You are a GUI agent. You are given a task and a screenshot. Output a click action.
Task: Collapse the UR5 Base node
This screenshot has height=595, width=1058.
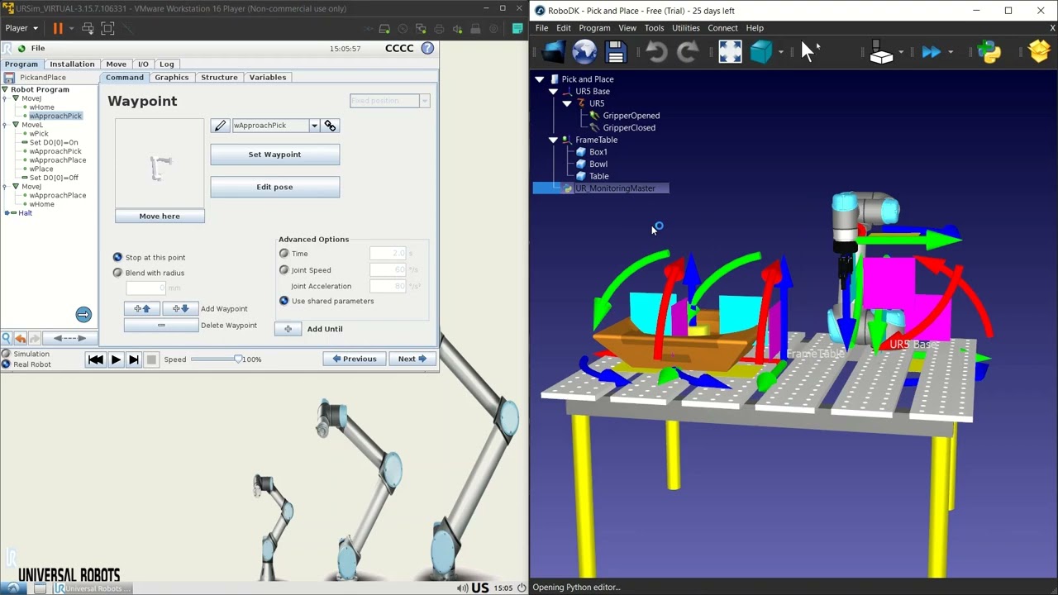(553, 92)
